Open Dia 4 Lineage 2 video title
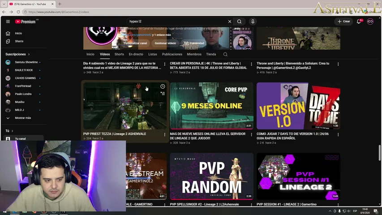The height and width of the screenshot is (215, 382). coord(122,65)
